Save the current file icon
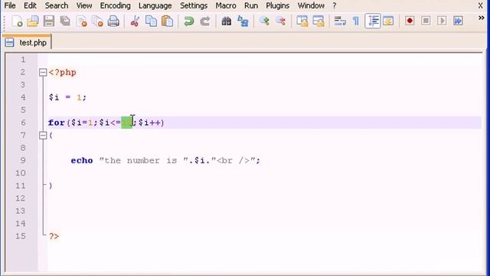This screenshot has height=276, width=490. tap(49, 21)
